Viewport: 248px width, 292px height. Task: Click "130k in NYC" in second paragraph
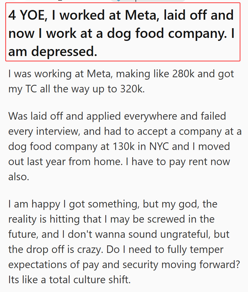coord(141,146)
